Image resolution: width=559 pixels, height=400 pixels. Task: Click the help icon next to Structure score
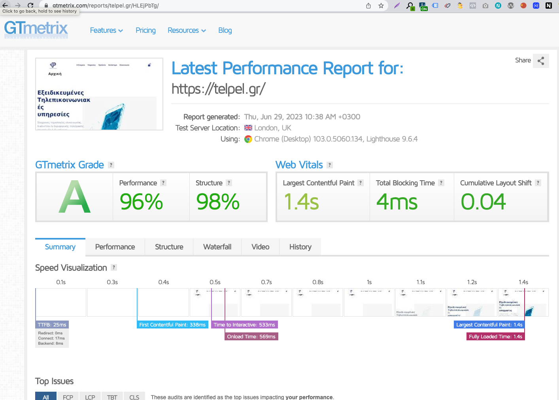tap(229, 183)
